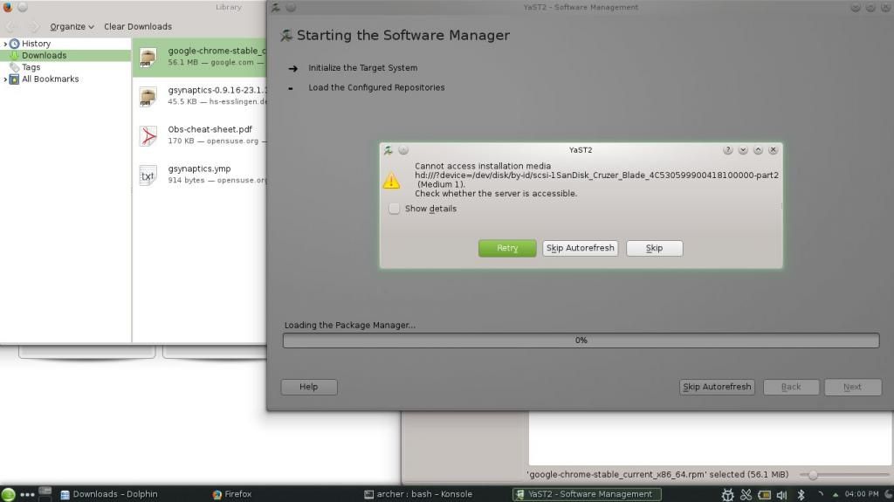The width and height of the screenshot is (894, 502).
Task: Click the volume speaker tray icon
Action: 781,495
